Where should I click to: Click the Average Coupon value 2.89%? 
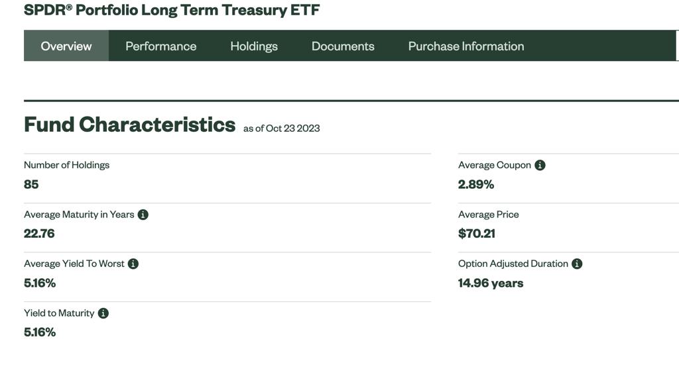click(x=476, y=184)
